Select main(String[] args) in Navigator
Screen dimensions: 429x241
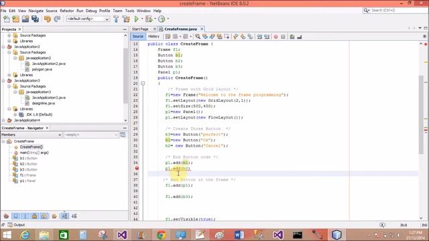(x=34, y=153)
